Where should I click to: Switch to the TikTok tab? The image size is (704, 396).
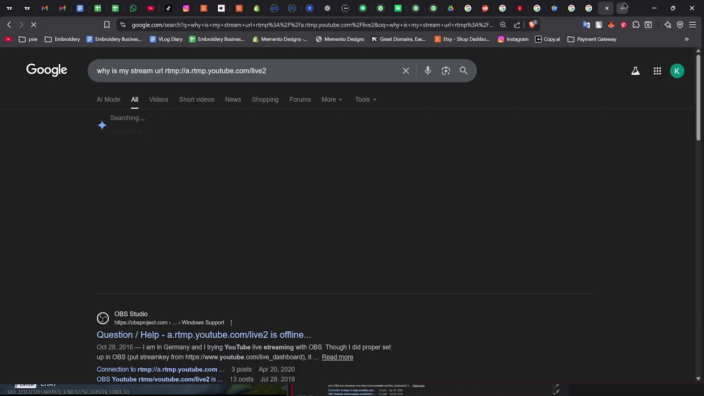[x=168, y=8]
